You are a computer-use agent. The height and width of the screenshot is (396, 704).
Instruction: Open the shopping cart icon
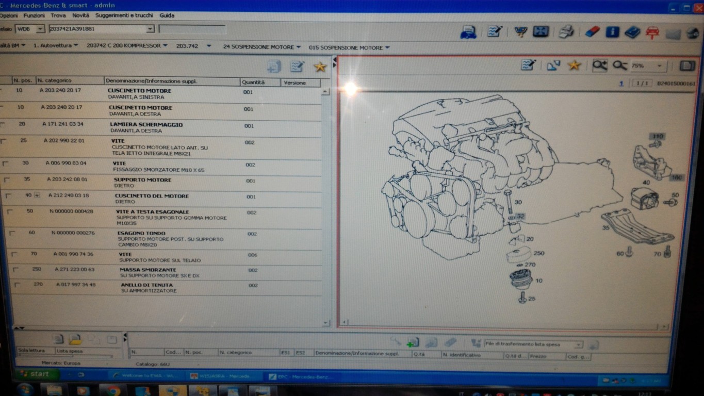pyautogui.click(x=520, y=32)
